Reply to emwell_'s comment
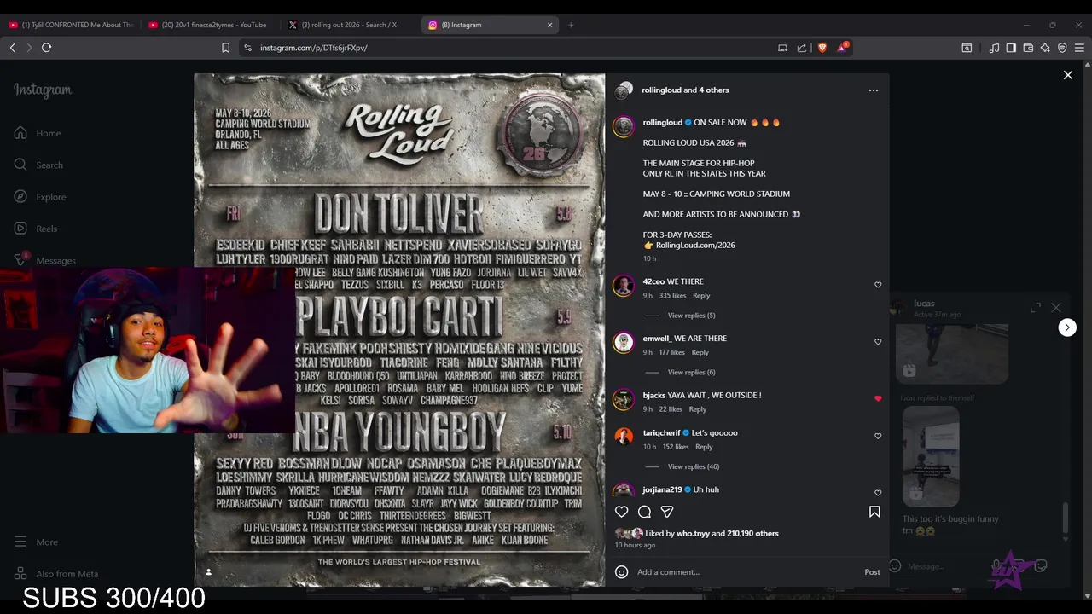 (x=700, y=352)
